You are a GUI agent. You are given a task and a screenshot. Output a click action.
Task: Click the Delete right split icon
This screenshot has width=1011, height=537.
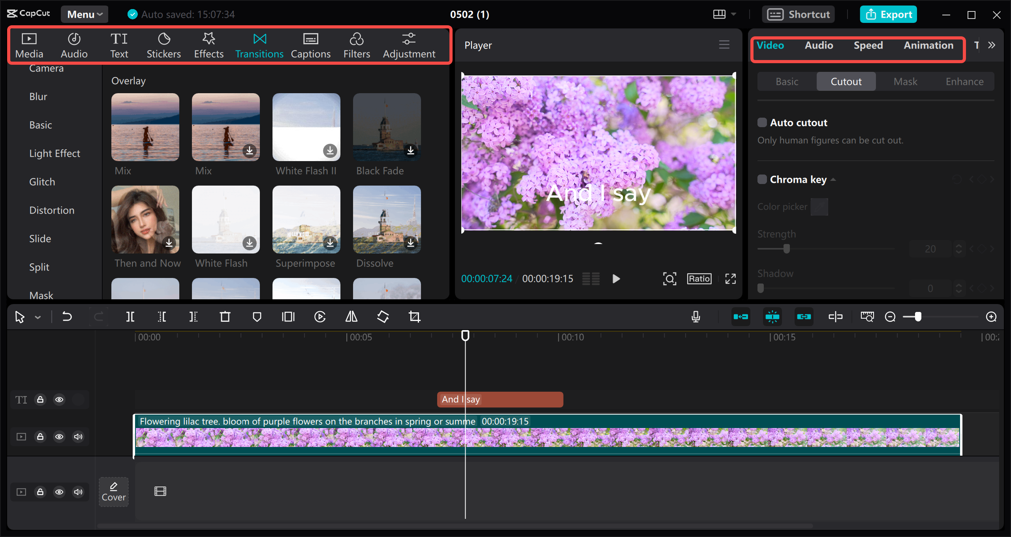[x=194, y=317]
